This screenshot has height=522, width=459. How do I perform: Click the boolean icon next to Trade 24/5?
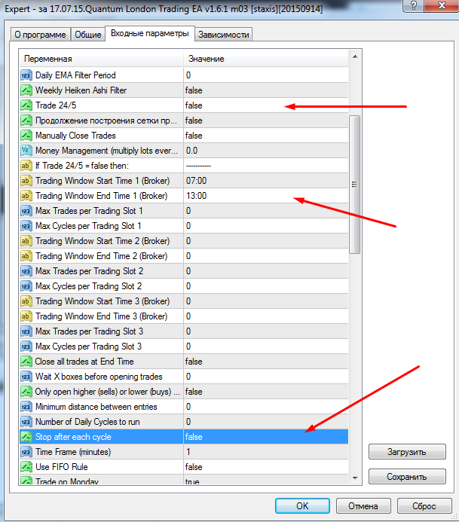(x=26, y=105)
